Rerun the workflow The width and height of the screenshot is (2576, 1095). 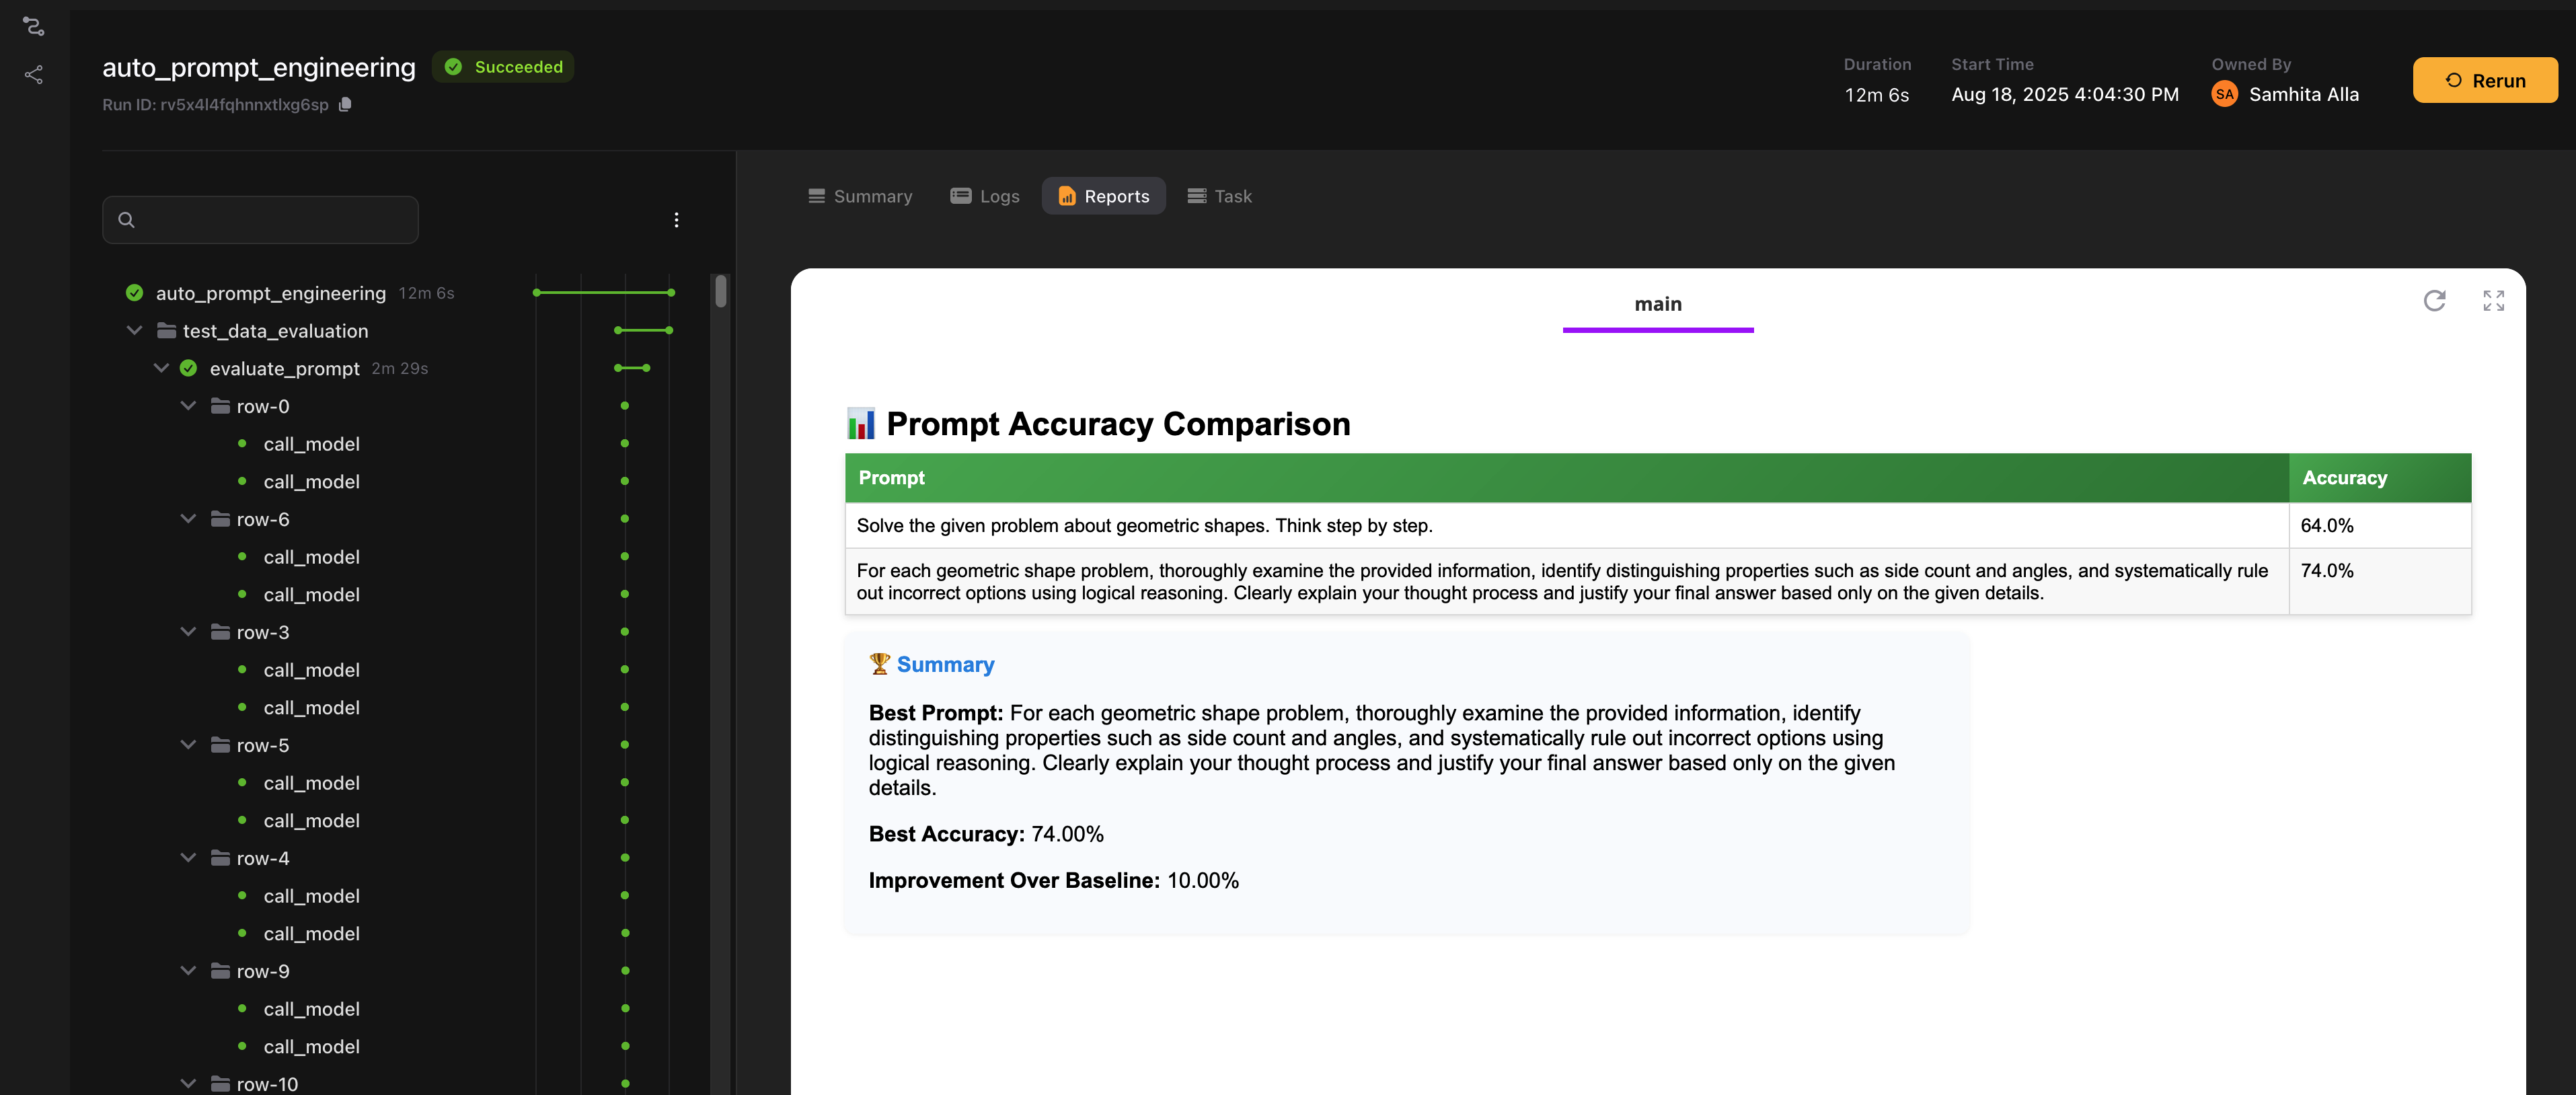(x=2485, y=80)
